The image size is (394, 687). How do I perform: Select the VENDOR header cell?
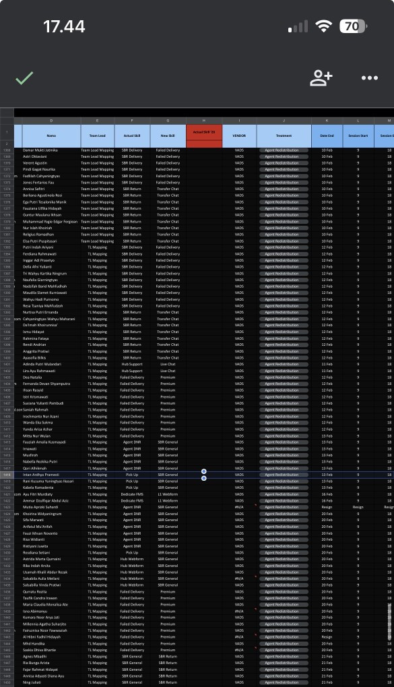tap(239, 136)
